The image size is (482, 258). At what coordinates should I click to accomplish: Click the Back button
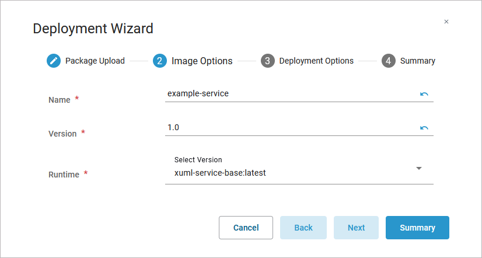click(303, 228)
